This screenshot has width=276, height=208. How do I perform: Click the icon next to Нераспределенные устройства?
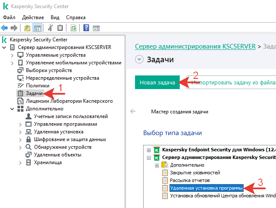(20, 78)
